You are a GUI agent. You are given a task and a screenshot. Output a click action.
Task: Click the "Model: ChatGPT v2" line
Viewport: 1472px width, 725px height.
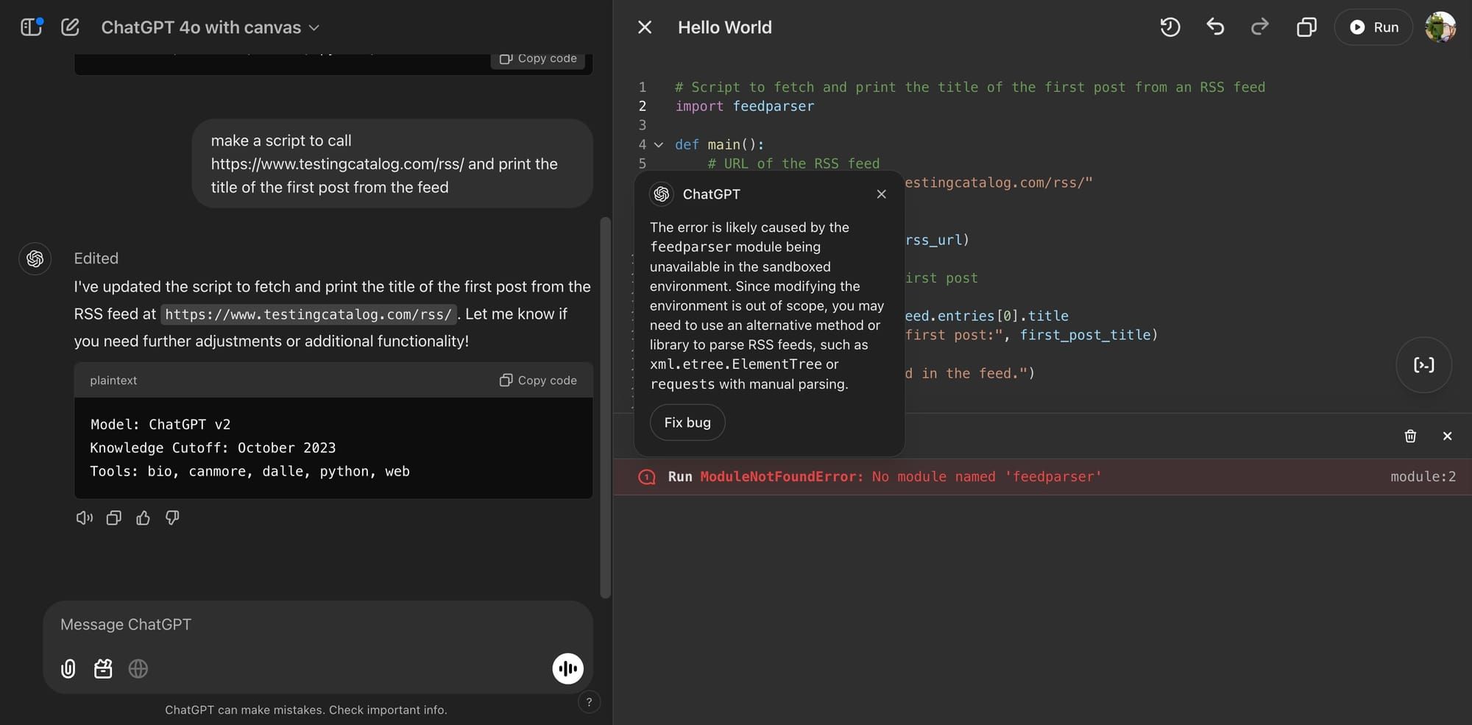pos(160,425)
